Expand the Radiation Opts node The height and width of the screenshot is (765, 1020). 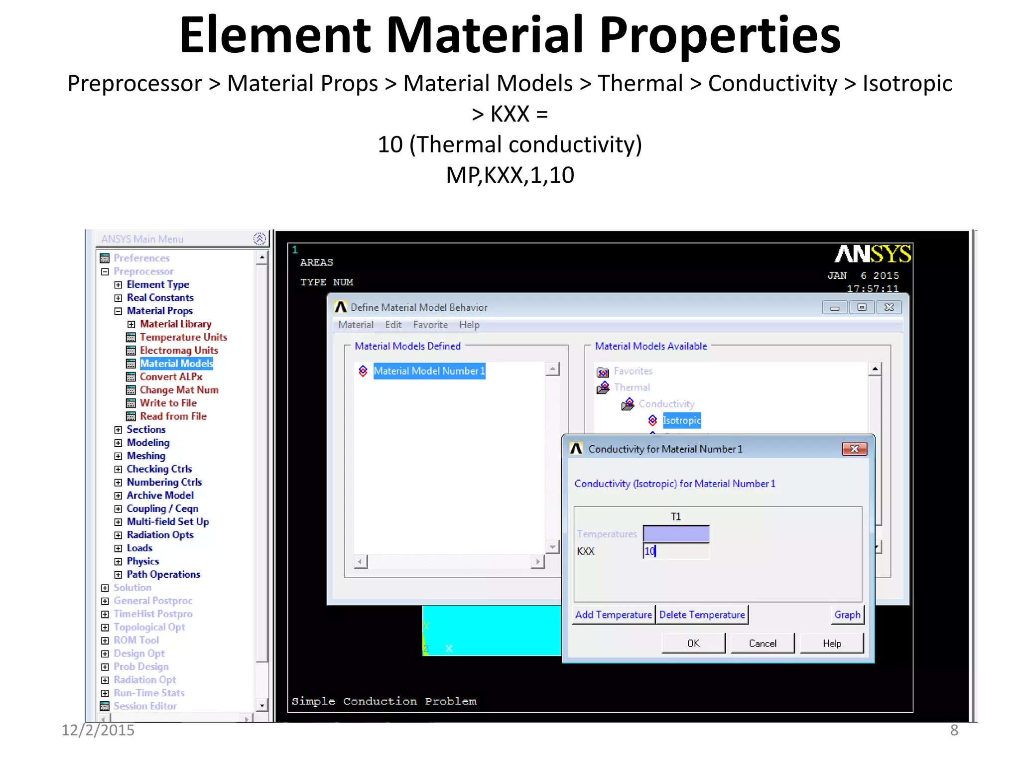click(118, 535)
